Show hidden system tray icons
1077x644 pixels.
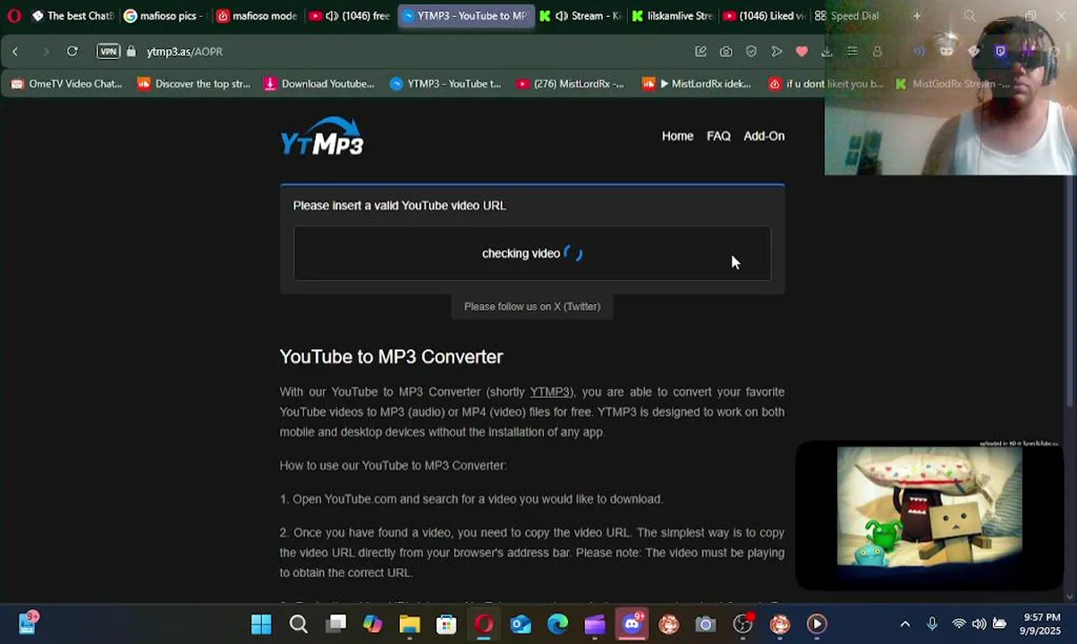coord(904,624)
